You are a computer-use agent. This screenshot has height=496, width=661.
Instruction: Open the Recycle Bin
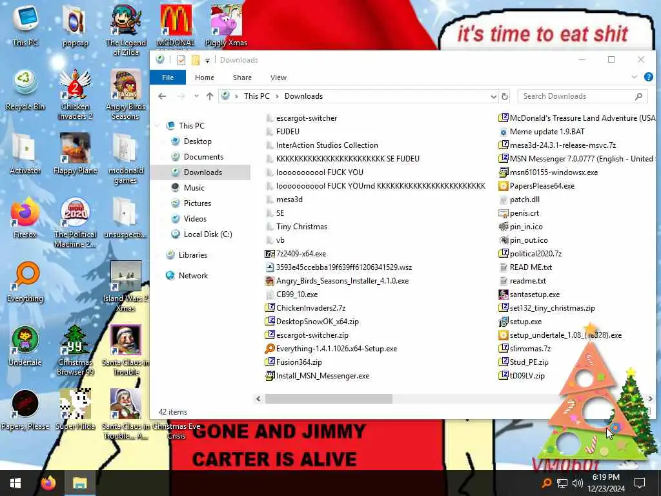25,89
